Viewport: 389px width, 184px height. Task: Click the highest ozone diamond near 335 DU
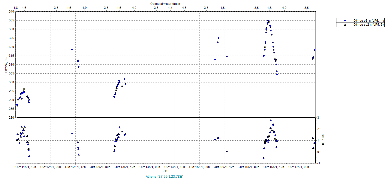pos(268,21)
